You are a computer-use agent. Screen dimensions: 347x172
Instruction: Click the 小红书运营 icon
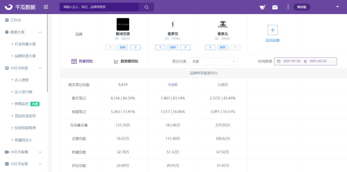pos(7,164)
